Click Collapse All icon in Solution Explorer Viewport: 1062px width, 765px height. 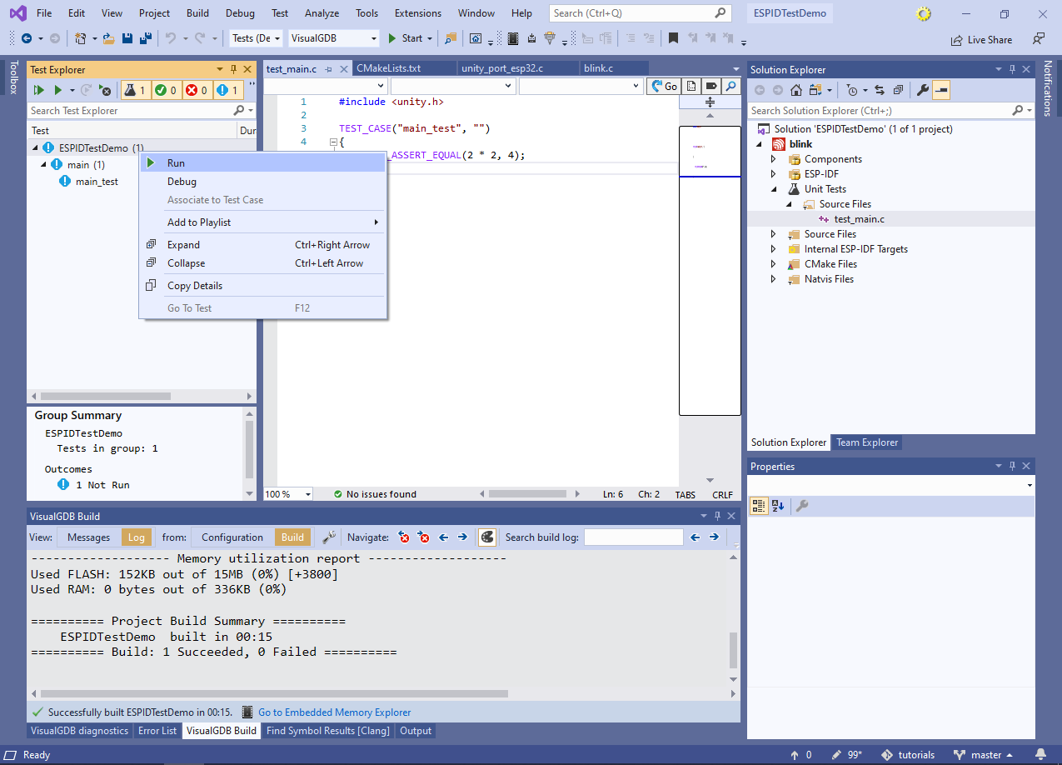pyautogui.click(x=898, y=90)
